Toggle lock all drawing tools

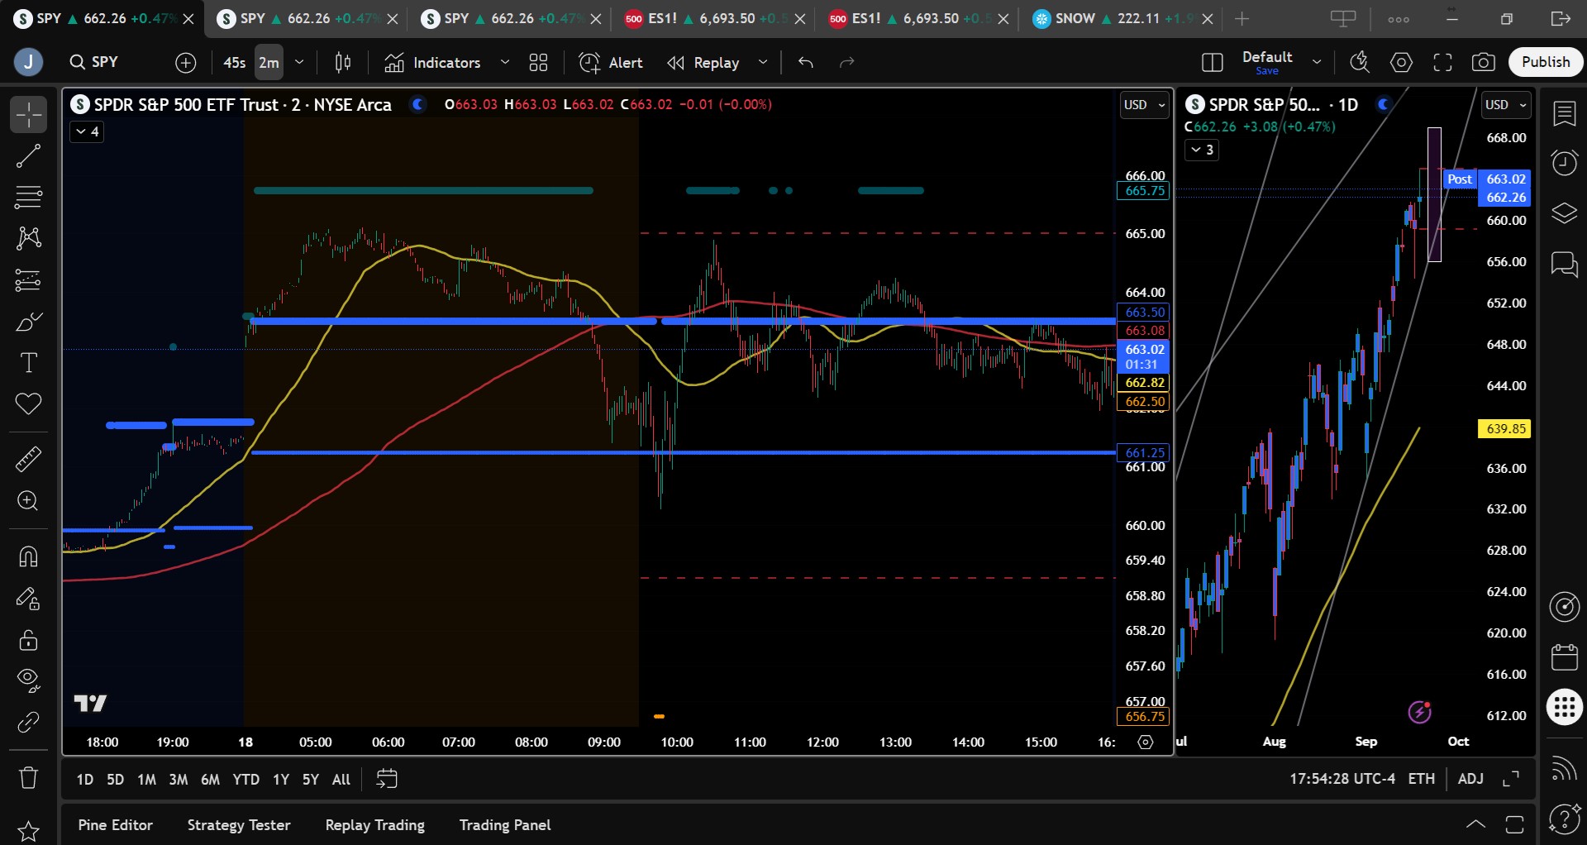click(x=28, y=639)
